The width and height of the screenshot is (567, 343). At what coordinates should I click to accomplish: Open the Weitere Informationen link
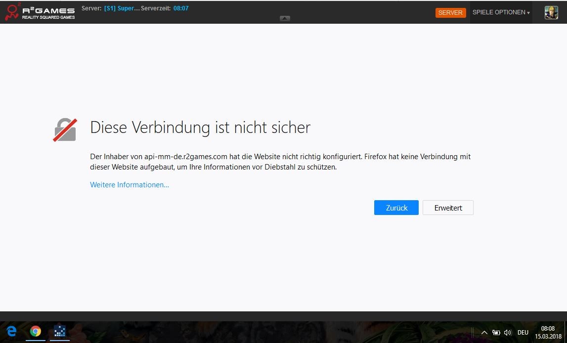pyautogui.click(x=130, y=185)
